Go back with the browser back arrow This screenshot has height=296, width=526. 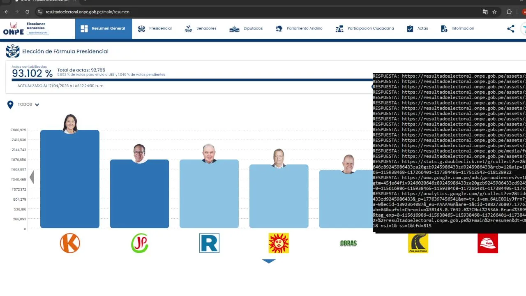(7, 12)
